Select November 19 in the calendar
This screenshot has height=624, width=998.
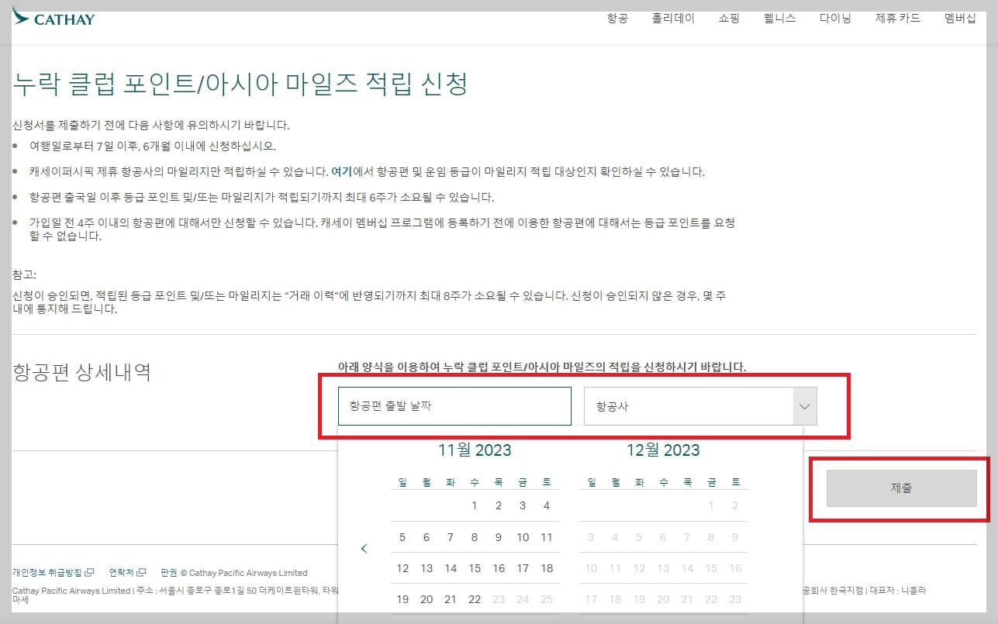click(402, 599)
